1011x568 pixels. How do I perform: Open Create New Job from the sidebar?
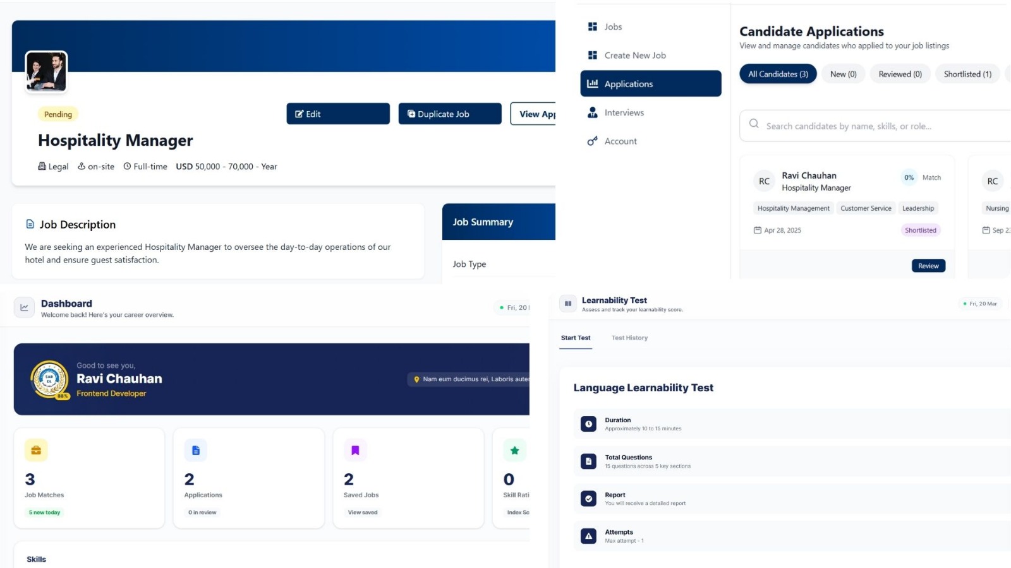pos(634,56)
